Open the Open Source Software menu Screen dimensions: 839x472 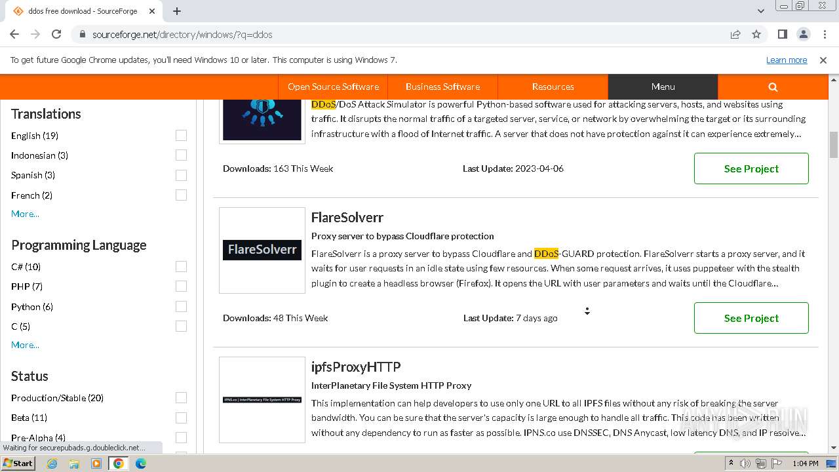tap(333, 87)
